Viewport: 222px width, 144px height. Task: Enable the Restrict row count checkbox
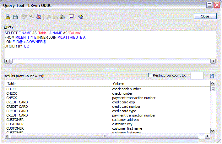point(150,75)
